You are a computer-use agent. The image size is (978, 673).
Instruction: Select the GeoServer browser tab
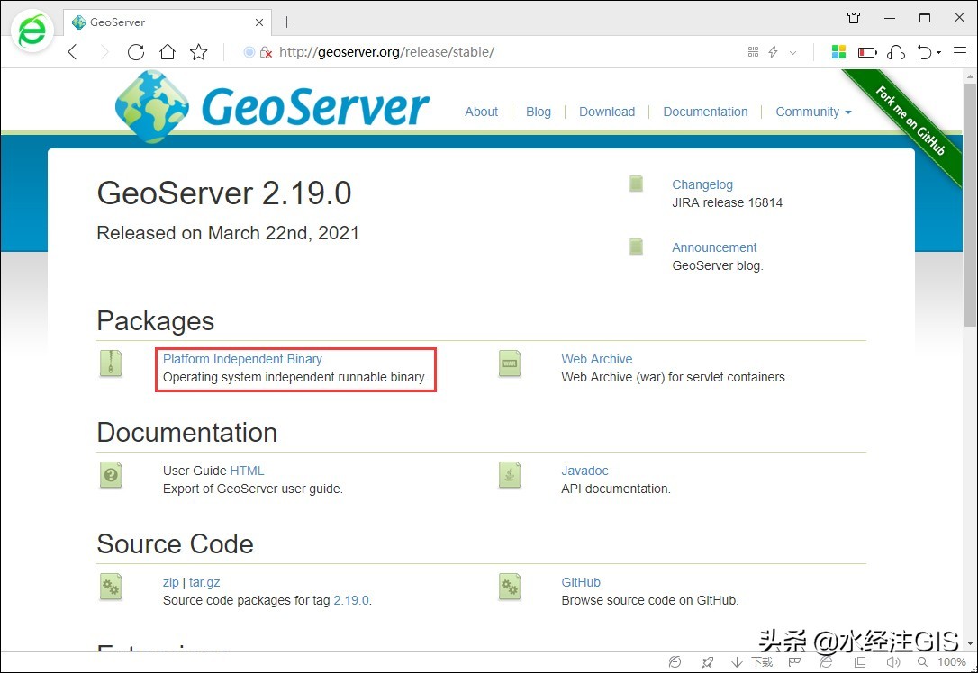(x=168, y=22)
